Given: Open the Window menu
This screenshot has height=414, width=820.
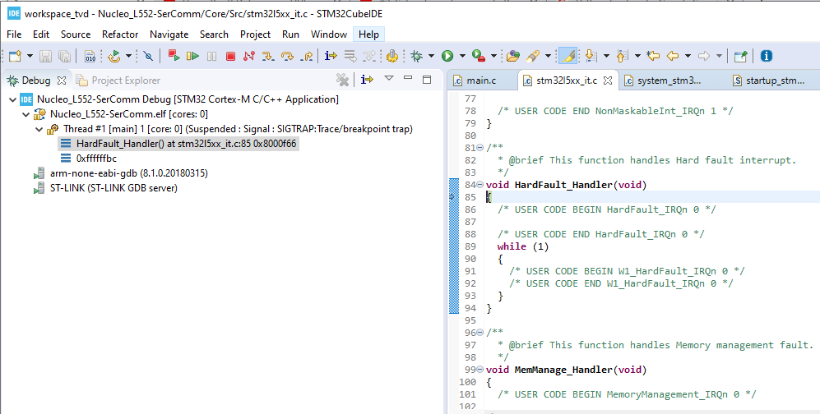Looking at the screenshot, I should (x=329, y=34).
